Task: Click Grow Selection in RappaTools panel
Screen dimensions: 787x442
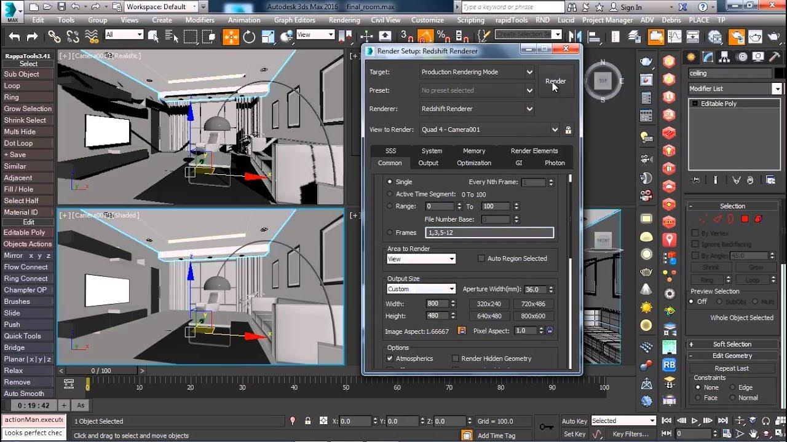Action: pyautogui.click(x=28, y=109)
